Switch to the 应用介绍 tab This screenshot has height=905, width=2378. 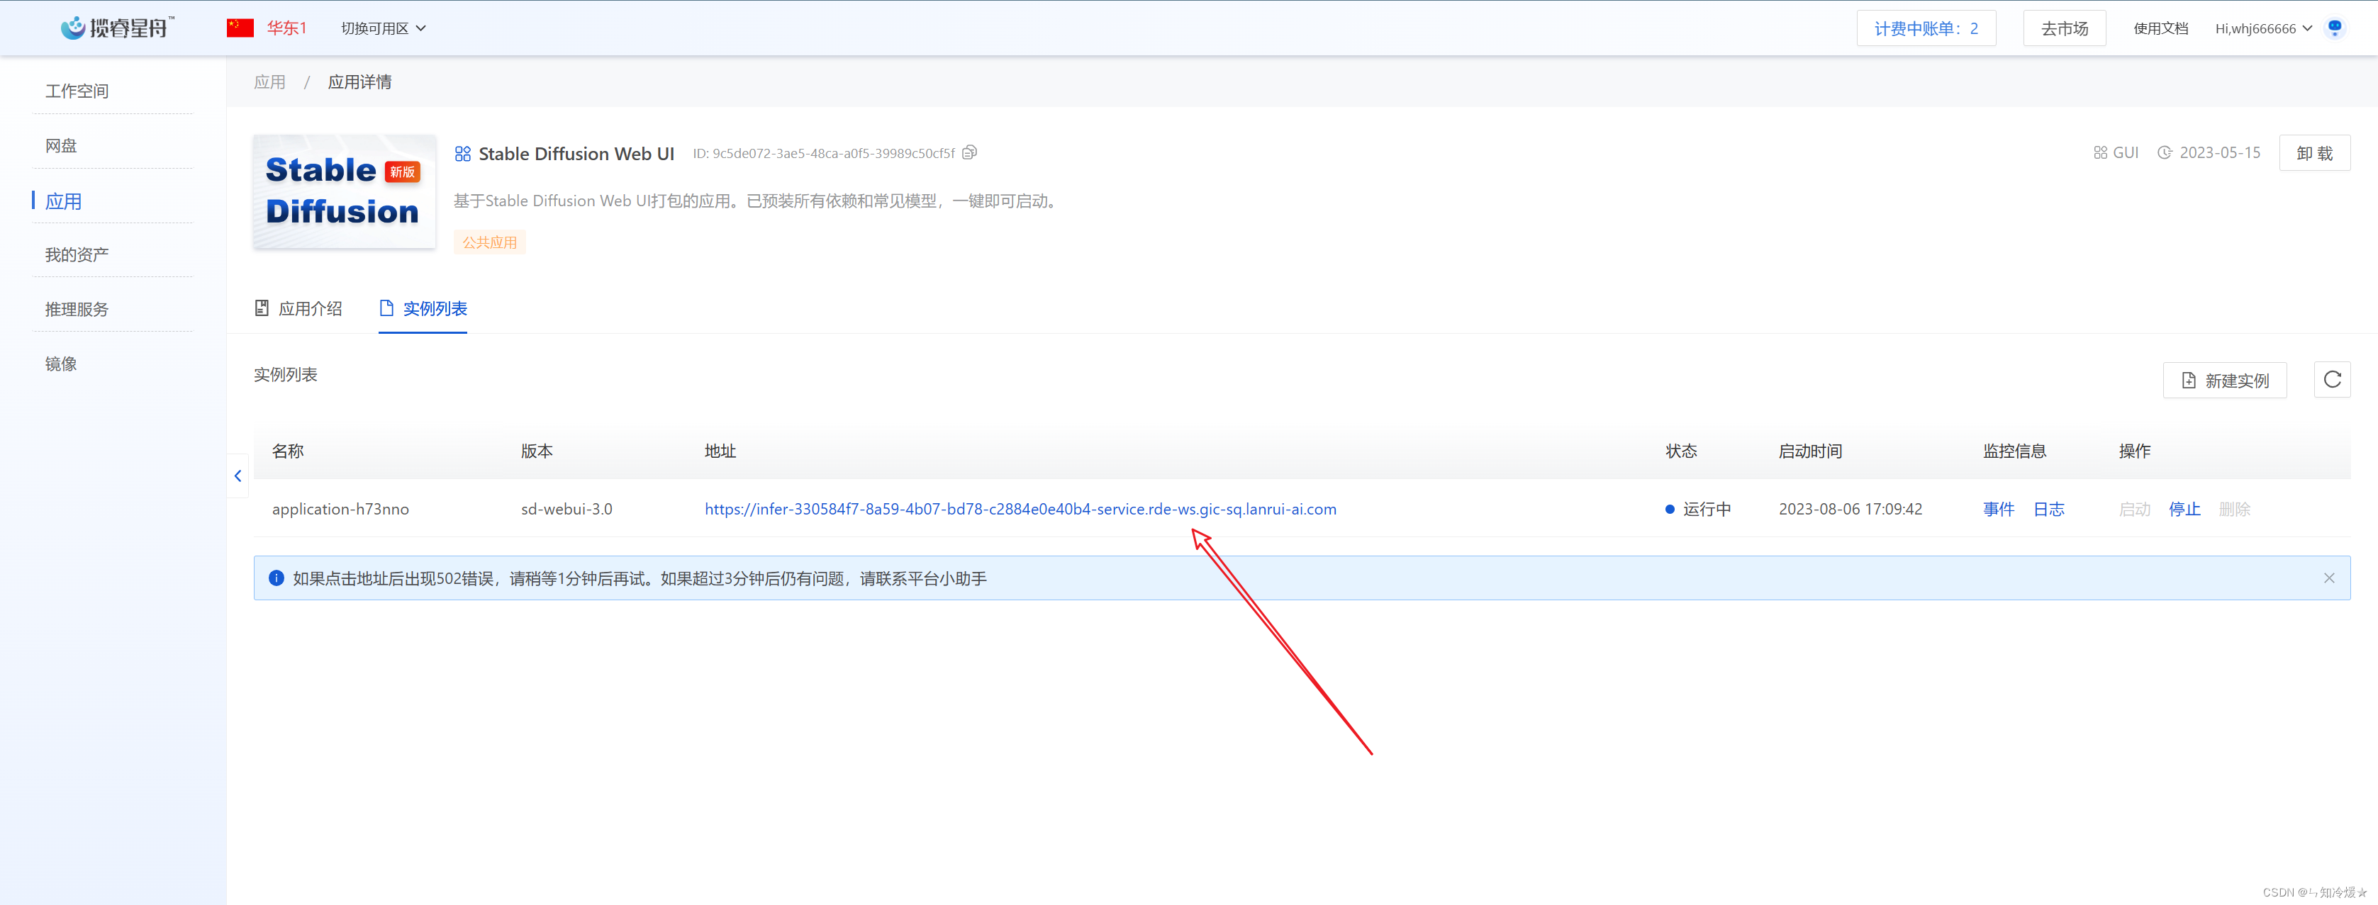(x=298, y=308)
